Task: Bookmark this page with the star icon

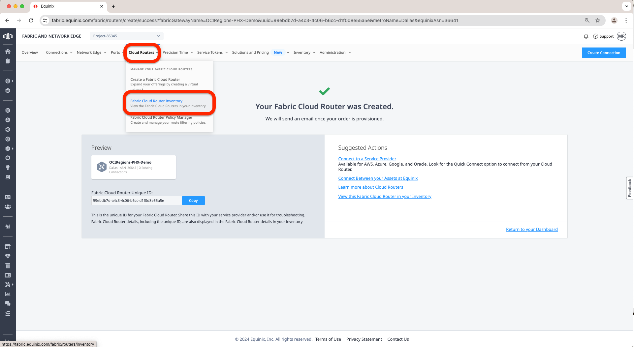Action: coord(598,20)
